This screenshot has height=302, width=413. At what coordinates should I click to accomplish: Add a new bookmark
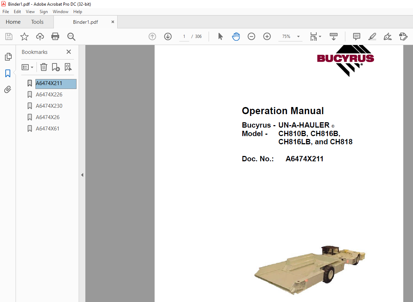56,67
